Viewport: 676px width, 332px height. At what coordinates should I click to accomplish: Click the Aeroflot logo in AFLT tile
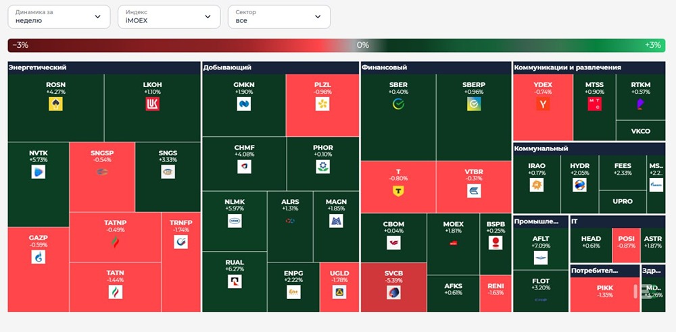click(541, 258)
